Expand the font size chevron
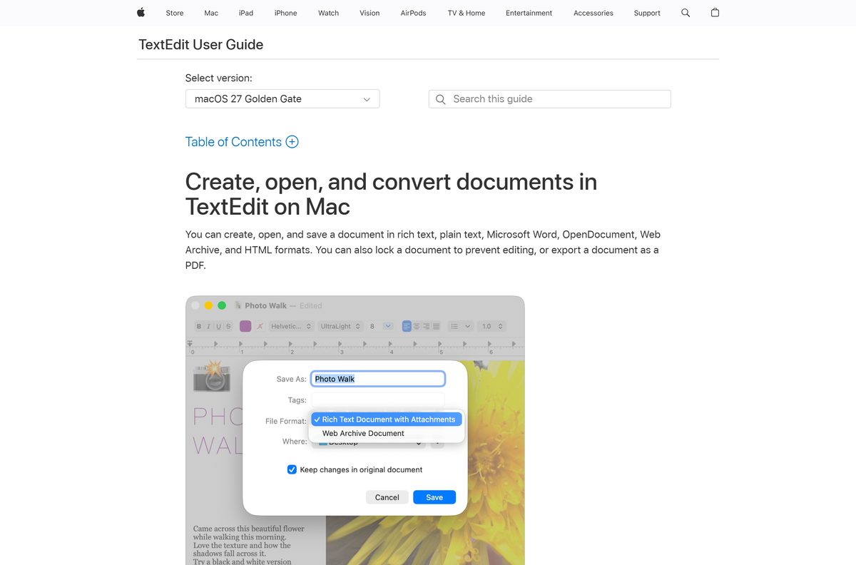Viewport: 856px width, 565px height. pyautogui.click(x=388, y=326)
